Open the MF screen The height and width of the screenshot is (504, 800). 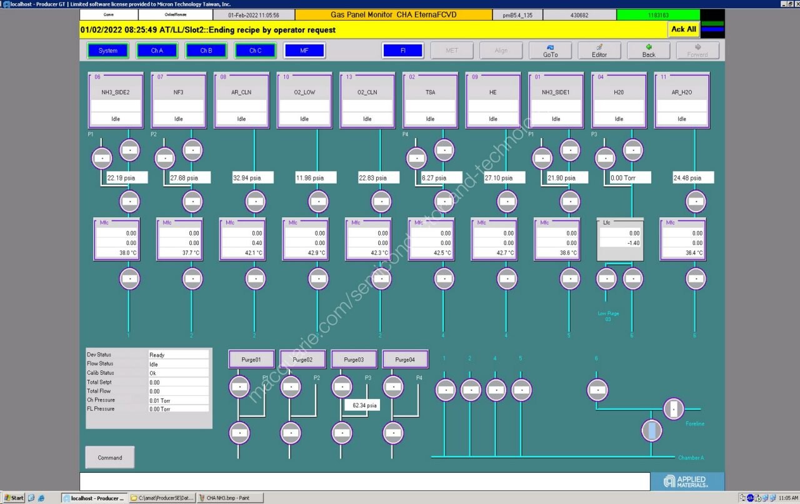pos(304,51)
